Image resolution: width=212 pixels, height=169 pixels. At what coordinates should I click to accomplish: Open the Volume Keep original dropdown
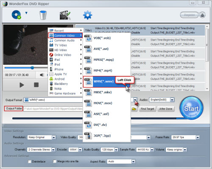point(185,150)
